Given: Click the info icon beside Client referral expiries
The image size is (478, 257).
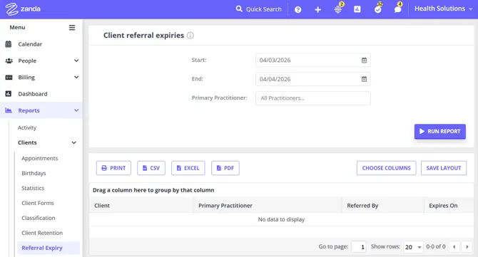Looking at the screenshot, I should (x=190, y=36).
